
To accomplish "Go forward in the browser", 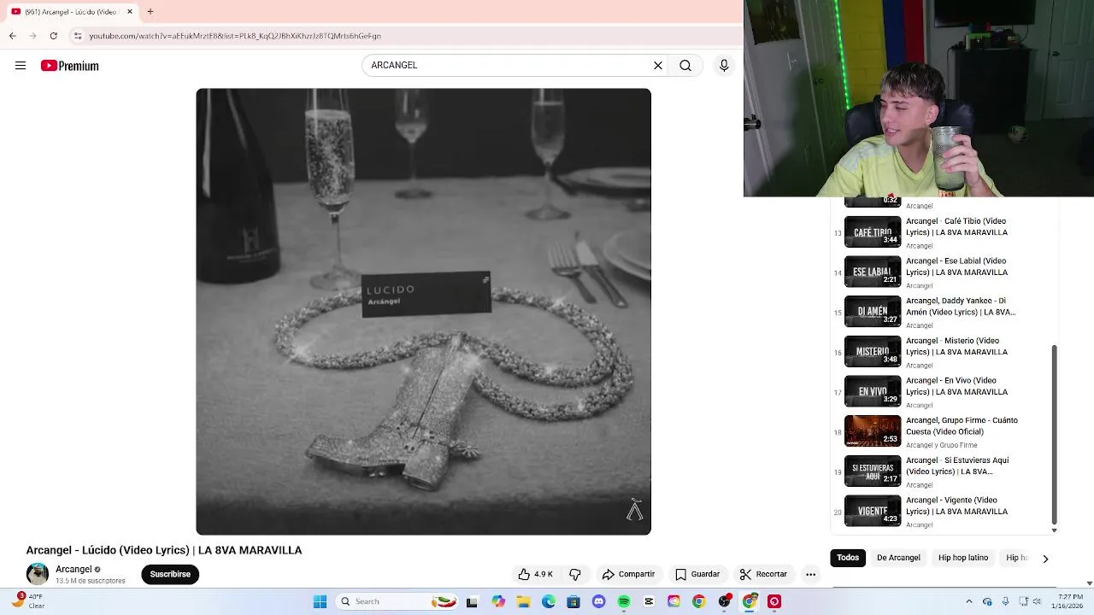I will click(32, 36).
